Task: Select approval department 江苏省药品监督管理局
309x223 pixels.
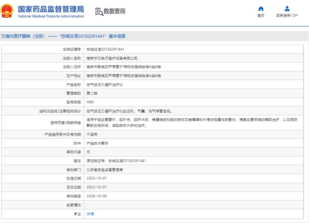Action: coord(105,170)
